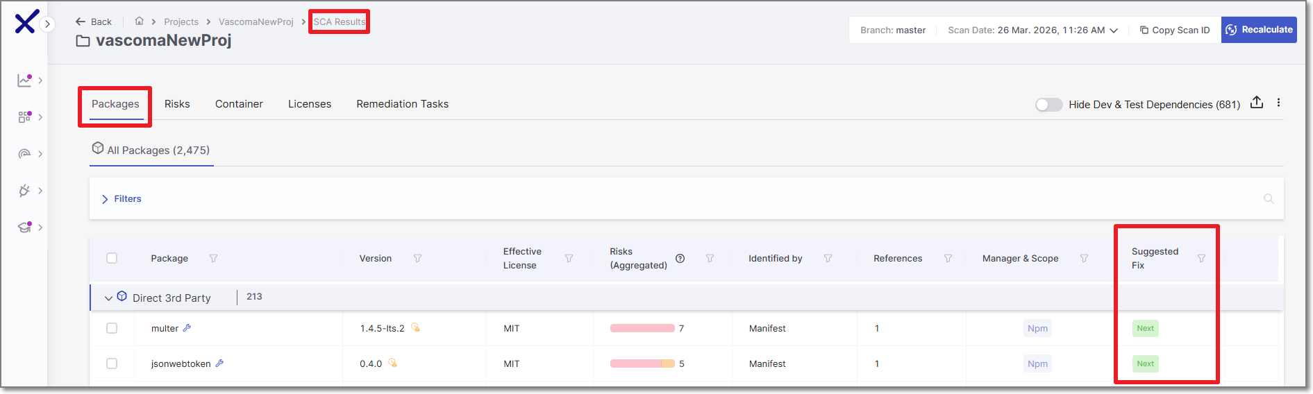
Task: Click Copy Scan ID button
Action: coord(1175,31)
